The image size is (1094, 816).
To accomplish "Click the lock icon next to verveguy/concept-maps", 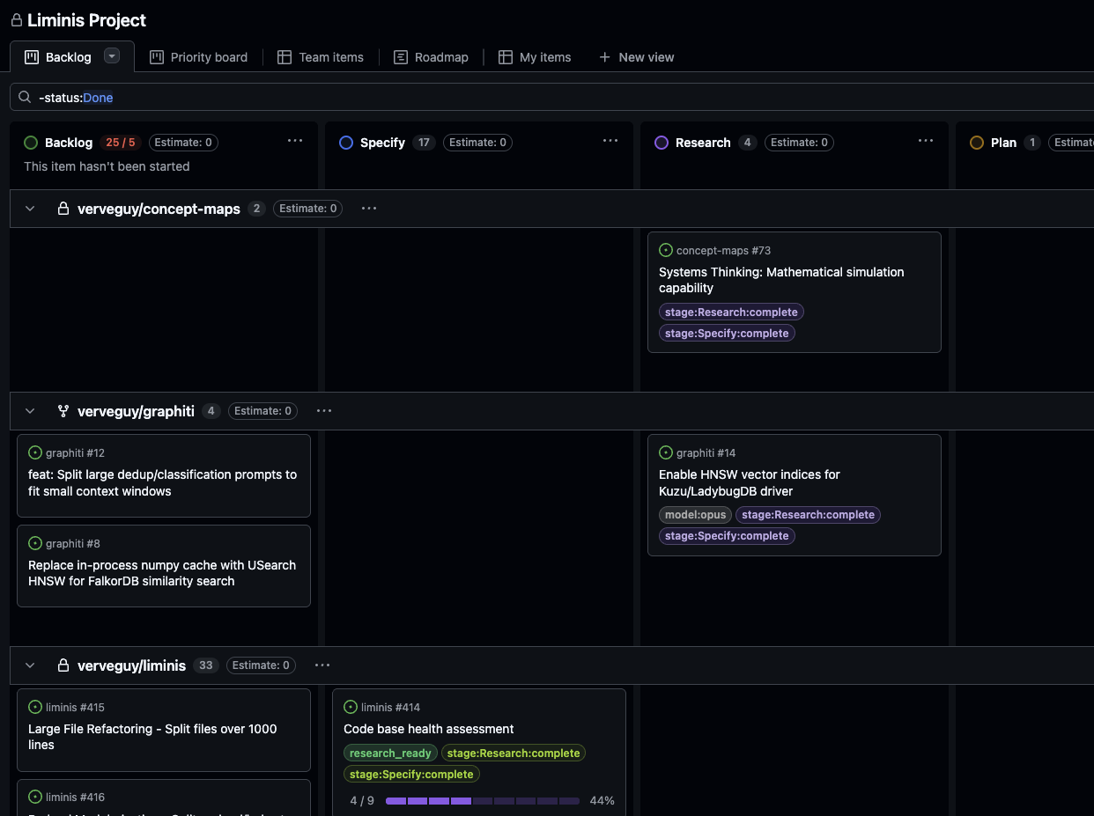I will [63, 209].
